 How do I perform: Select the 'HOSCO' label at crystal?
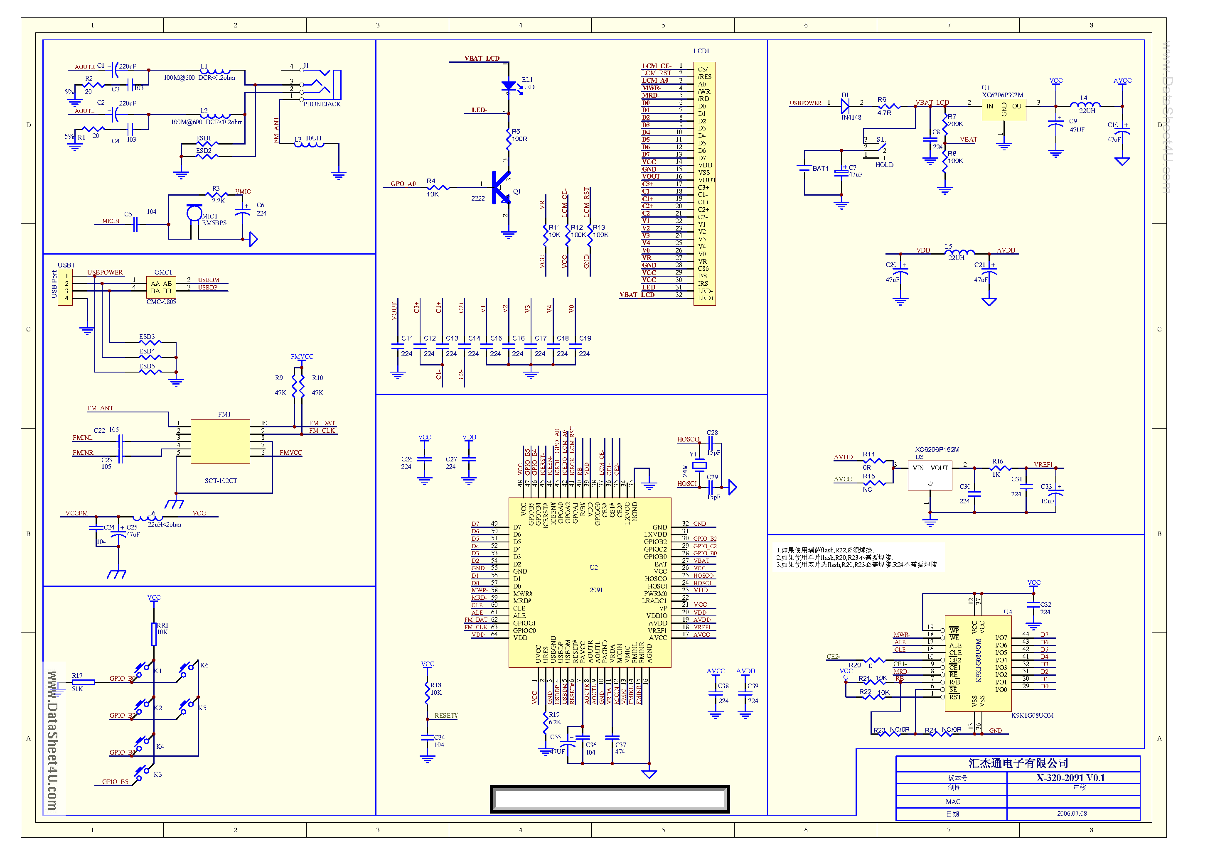(688, 439)
